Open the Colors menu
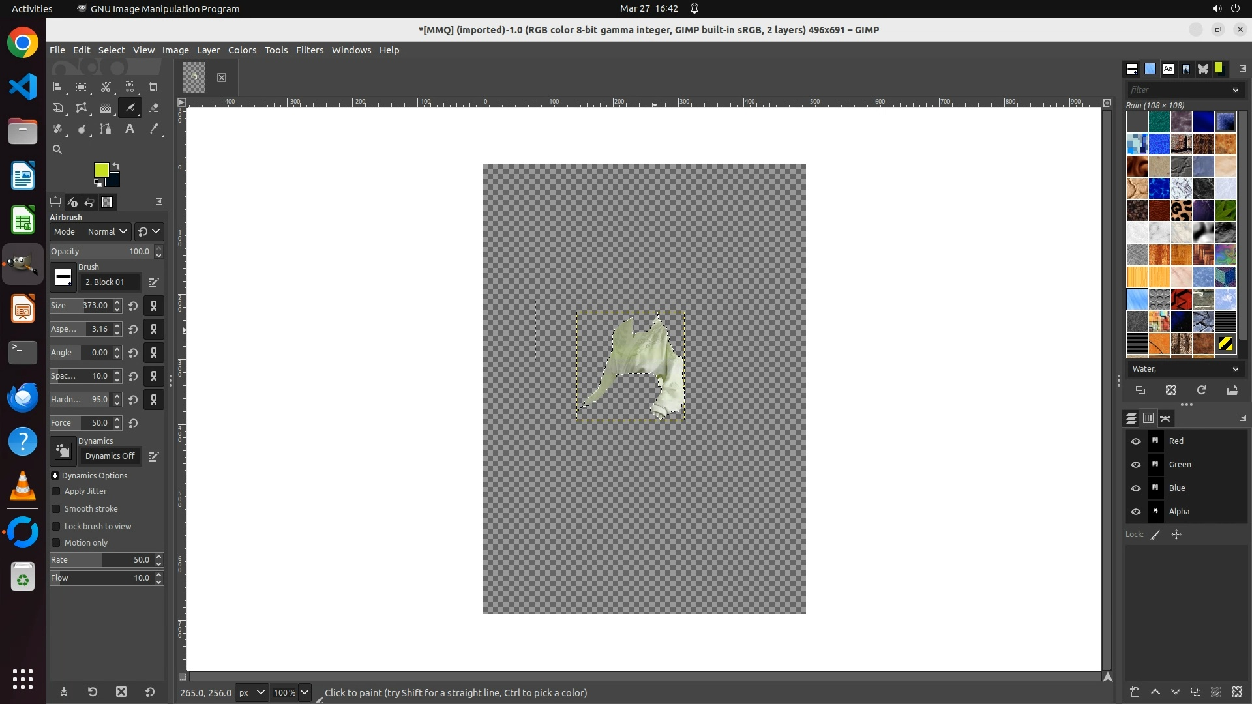The image size is (1252, 704). point(242,50)
